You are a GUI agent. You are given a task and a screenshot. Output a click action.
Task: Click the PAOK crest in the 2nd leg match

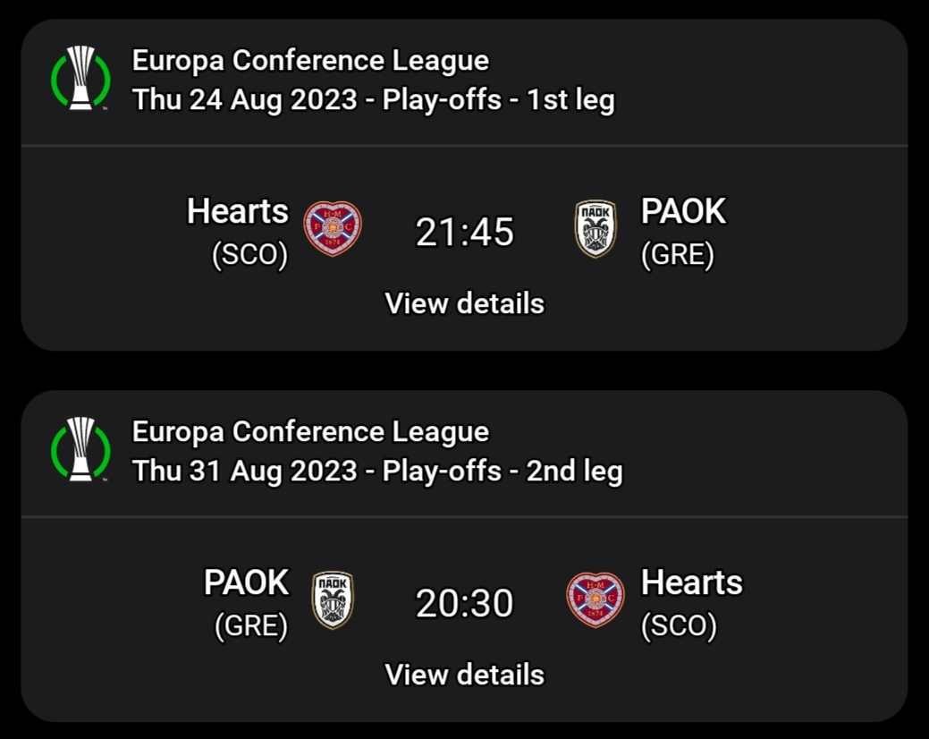pyautogui.click(x=333, y=599)
